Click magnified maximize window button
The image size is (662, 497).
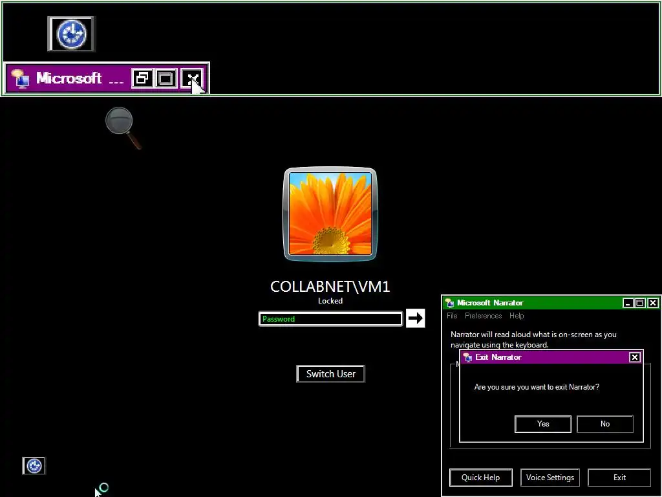click(x=166, y=78)
